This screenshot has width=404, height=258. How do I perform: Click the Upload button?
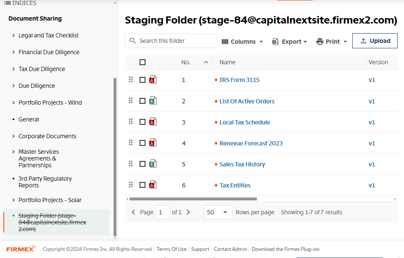(375, 41)
